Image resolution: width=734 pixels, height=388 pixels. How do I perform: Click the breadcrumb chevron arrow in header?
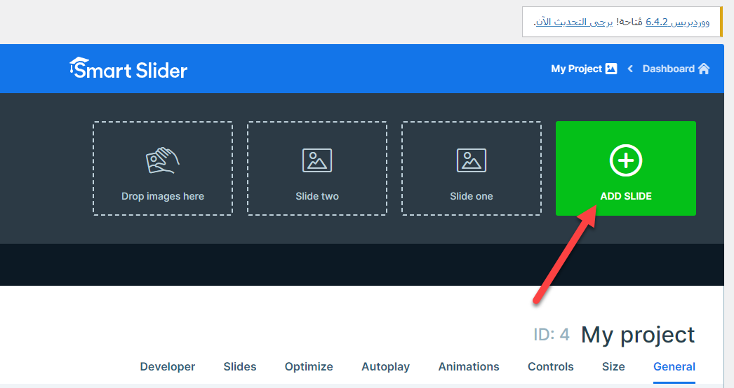pos(630,69)
